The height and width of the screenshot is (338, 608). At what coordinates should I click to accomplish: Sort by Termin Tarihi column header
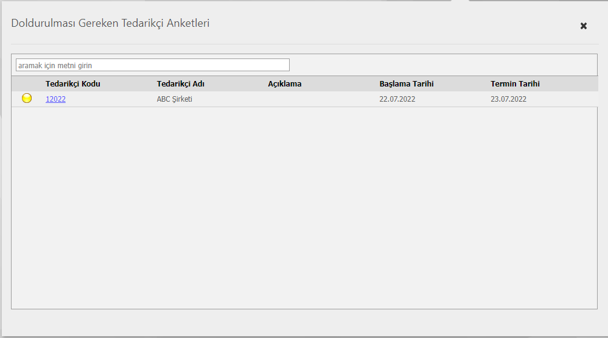(515, 84)
